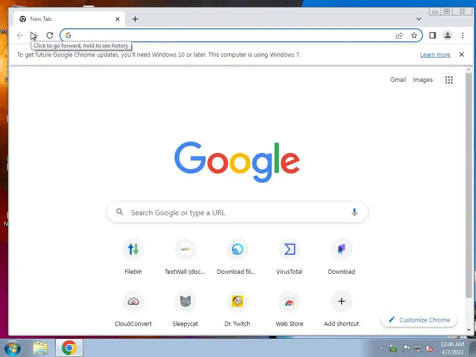
Task: Open the taskbar clock 12:46 AM
Action: [x=452, y=348]
